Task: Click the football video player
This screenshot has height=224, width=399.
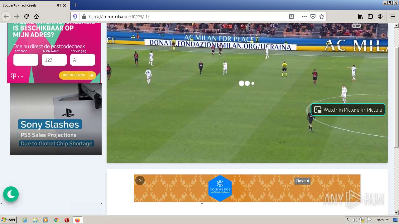Action: tap(247, 93)
